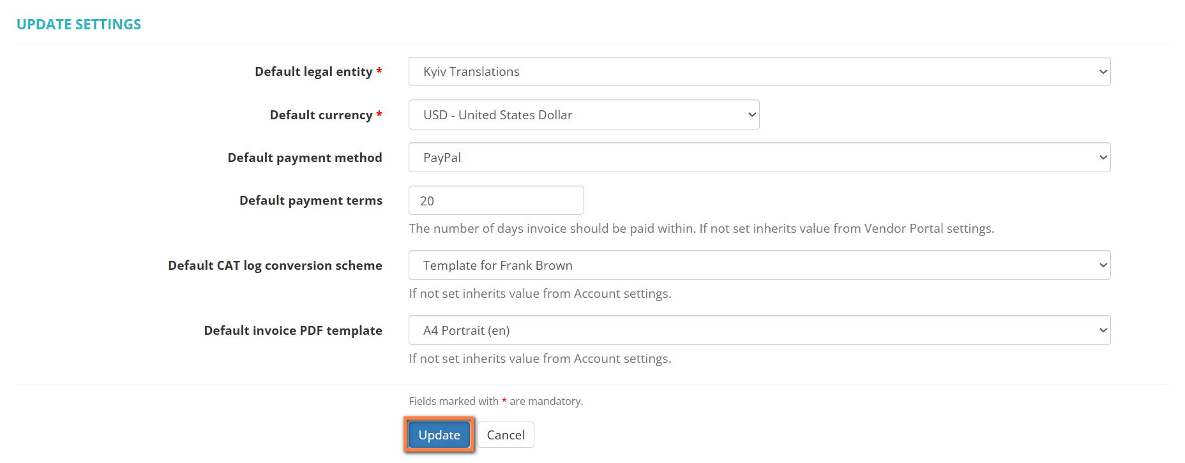Open the PayPal payment method dropdown
The height and width of the screenshot is (463, 1185).
tap(759, 158)
